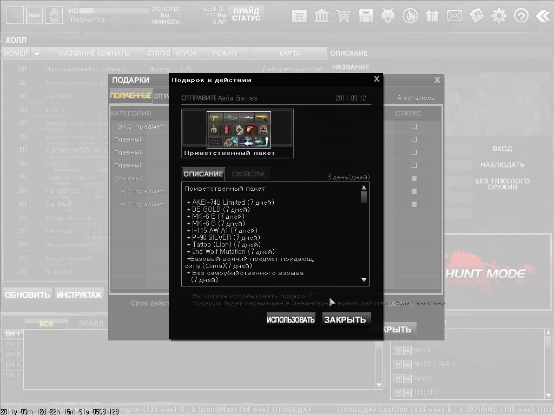The width and height of the screenshot is (554, 415).
Task: Collapse top bar with double chevron
Action: coord(542,16)
